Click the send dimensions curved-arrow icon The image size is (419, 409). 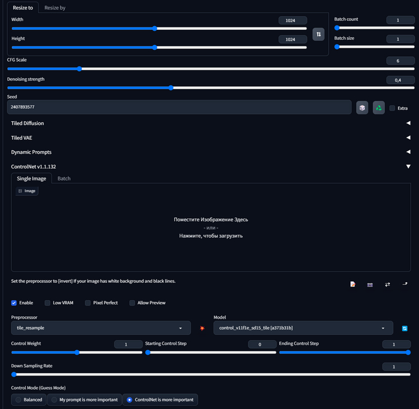405,284
